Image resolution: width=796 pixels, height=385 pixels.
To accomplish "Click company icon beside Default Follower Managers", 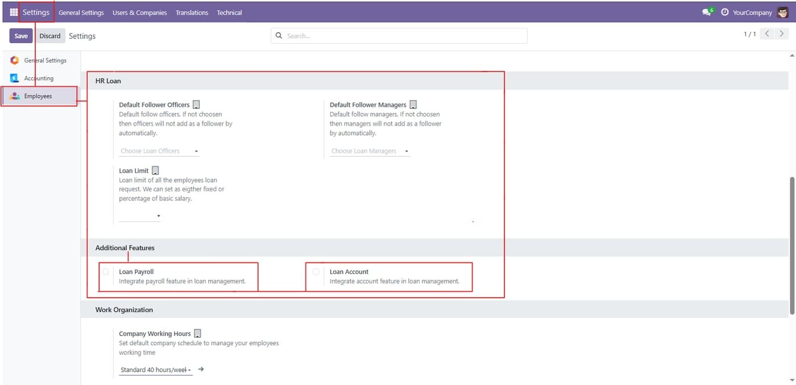I will coord(413,104).
